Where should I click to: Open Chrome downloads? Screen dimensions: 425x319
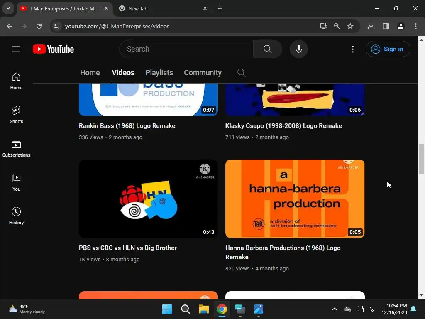(371, 26)
